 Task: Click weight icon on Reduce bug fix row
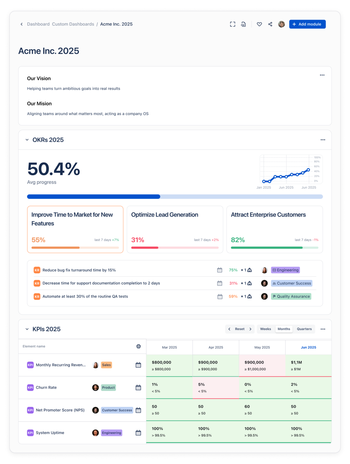[x=249, y=270]
